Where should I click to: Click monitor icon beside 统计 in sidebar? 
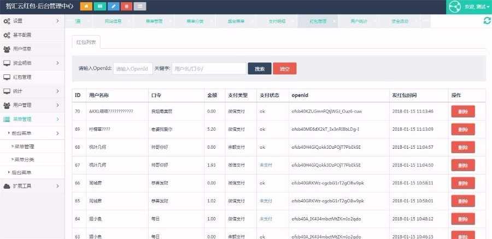point(7,91)
